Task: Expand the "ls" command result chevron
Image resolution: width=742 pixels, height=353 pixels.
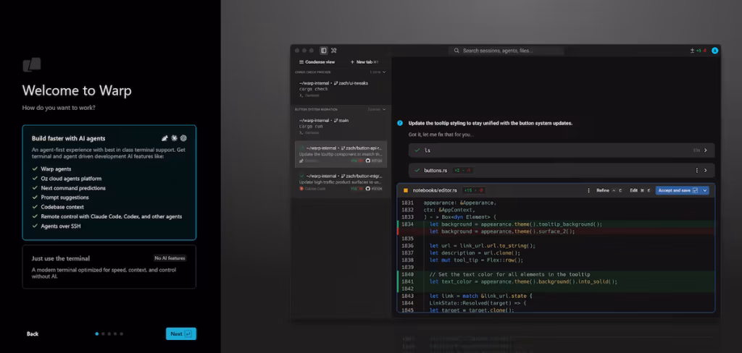Action: [706, 150]
